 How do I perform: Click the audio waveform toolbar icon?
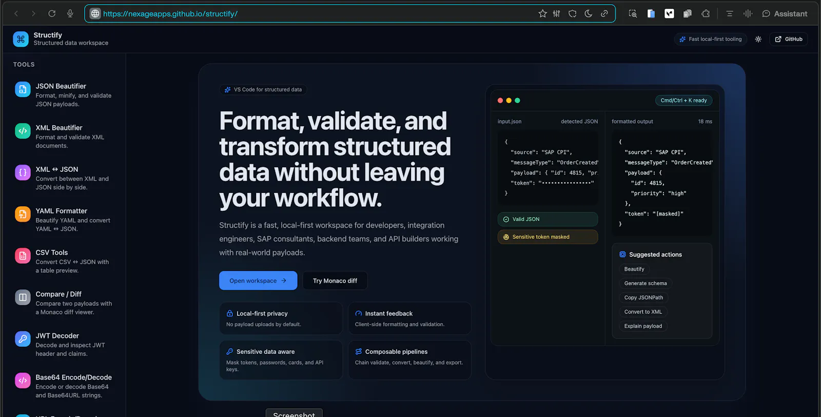coord(748,14)
